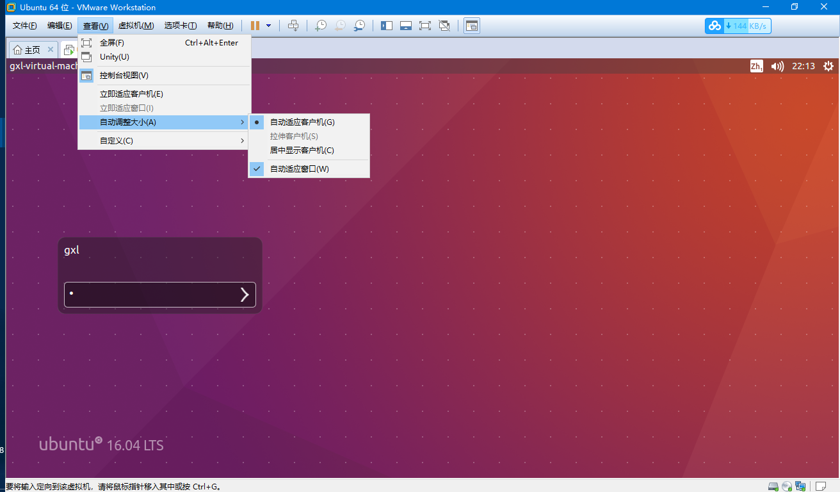Screen dimensions: 840x492
Task: Open the power options dropdown arrow
Action: pos(268,26)
